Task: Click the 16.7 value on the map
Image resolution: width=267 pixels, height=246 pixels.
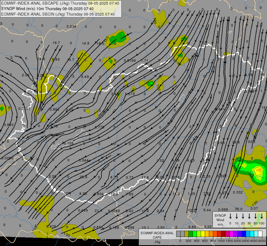Action: point(56,43)
